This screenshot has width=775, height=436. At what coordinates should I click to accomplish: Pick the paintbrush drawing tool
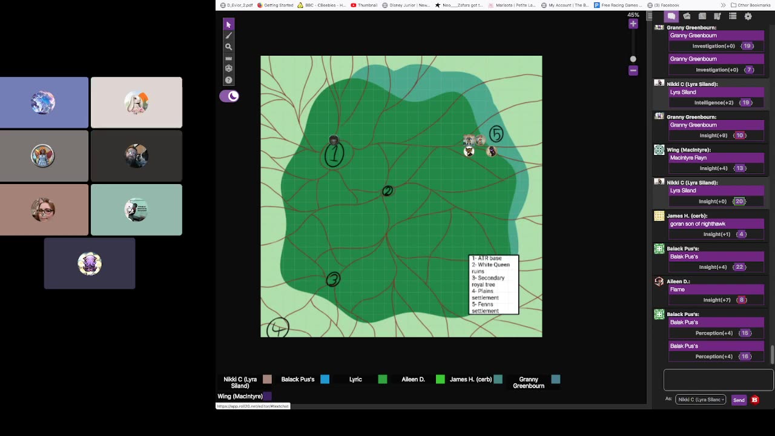click(228, 36)
